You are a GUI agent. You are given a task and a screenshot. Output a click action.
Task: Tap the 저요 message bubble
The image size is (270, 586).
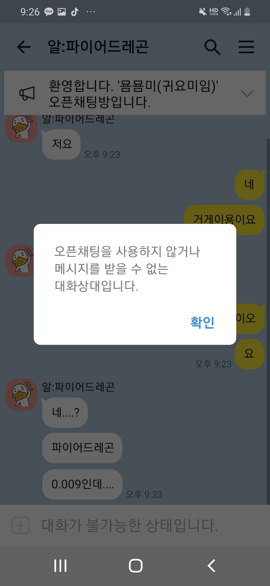coord(61,144)
